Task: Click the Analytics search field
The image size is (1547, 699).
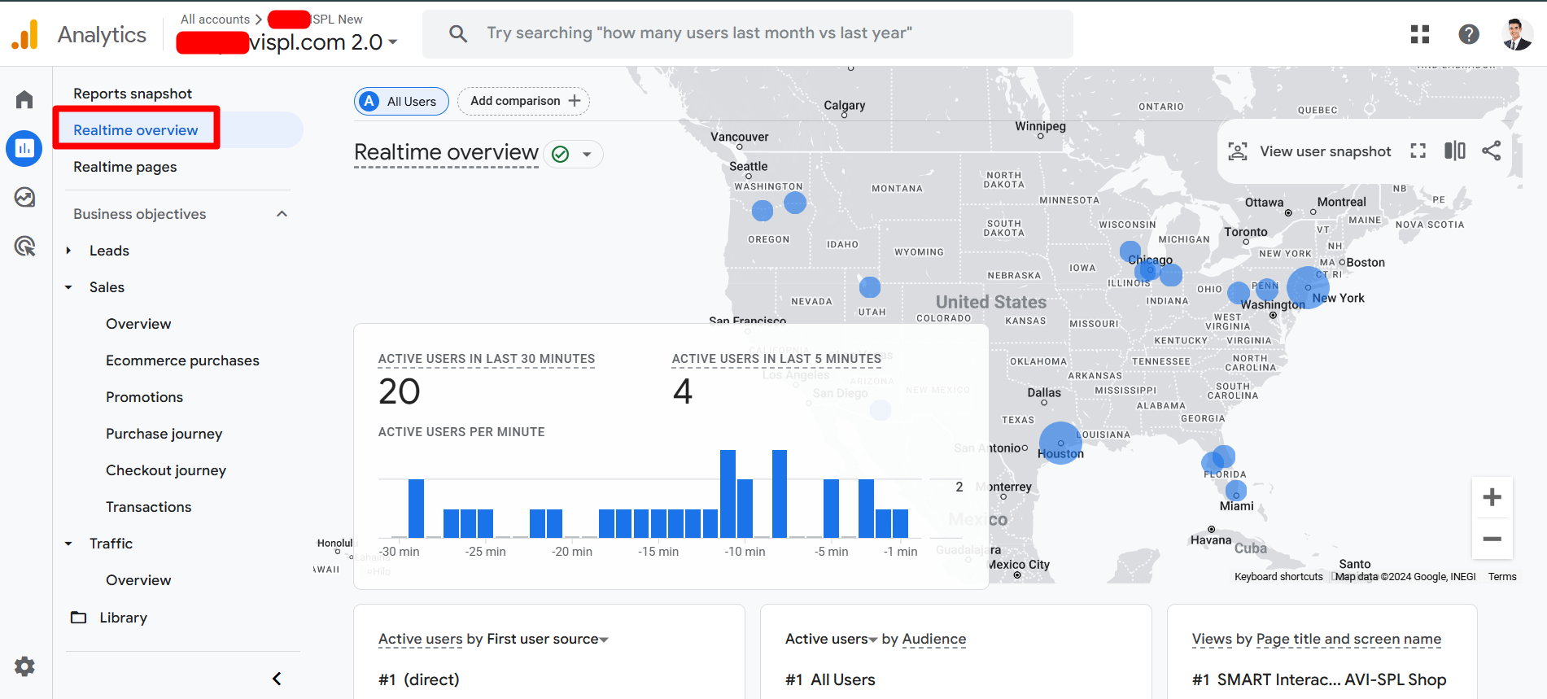Action: [x=747, y=33]
